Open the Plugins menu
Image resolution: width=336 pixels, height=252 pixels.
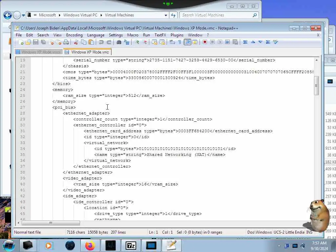(177, 35)
